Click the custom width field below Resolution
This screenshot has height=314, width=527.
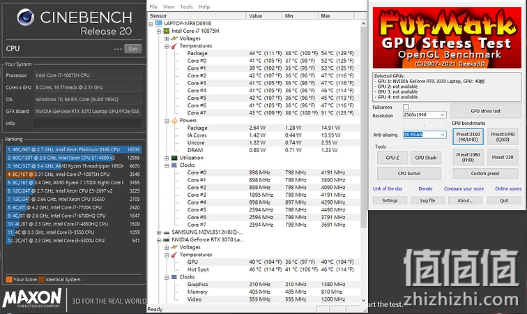pyautogui.click(x=411, y=125)
